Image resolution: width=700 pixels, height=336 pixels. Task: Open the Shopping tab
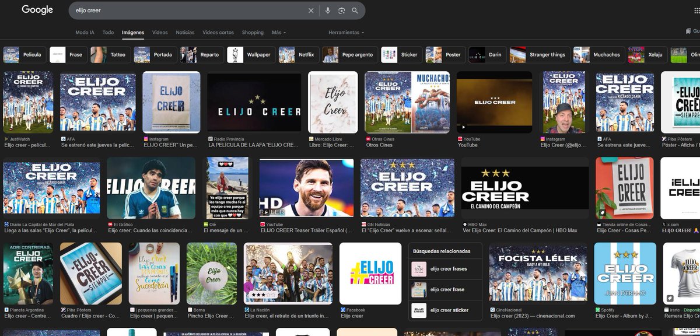point(253,33)
